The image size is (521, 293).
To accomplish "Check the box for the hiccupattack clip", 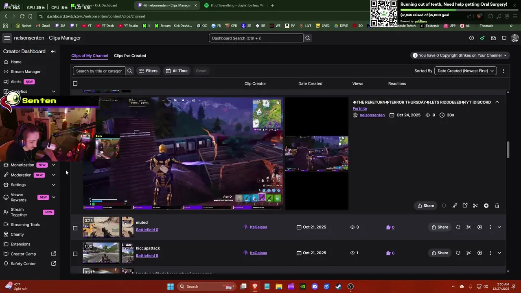I will (x=75, y=254).
